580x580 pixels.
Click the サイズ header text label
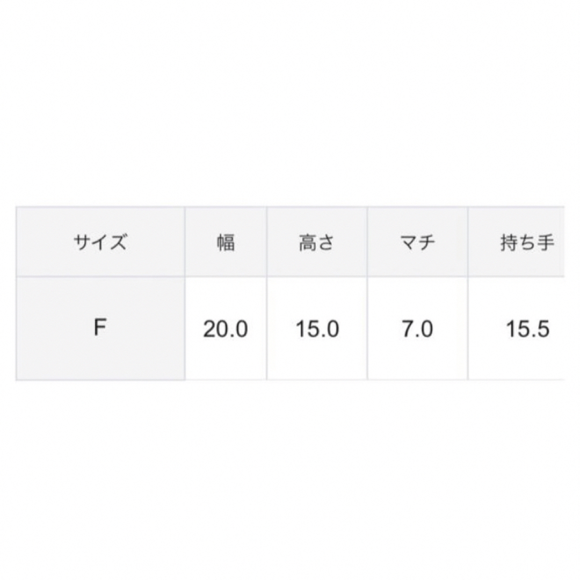100,243
